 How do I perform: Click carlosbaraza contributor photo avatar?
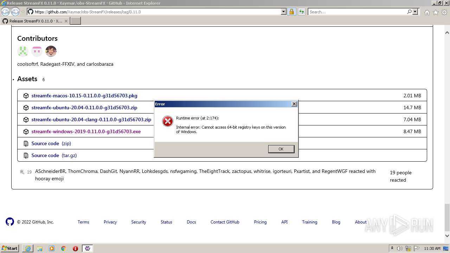[x=51, y=51]
